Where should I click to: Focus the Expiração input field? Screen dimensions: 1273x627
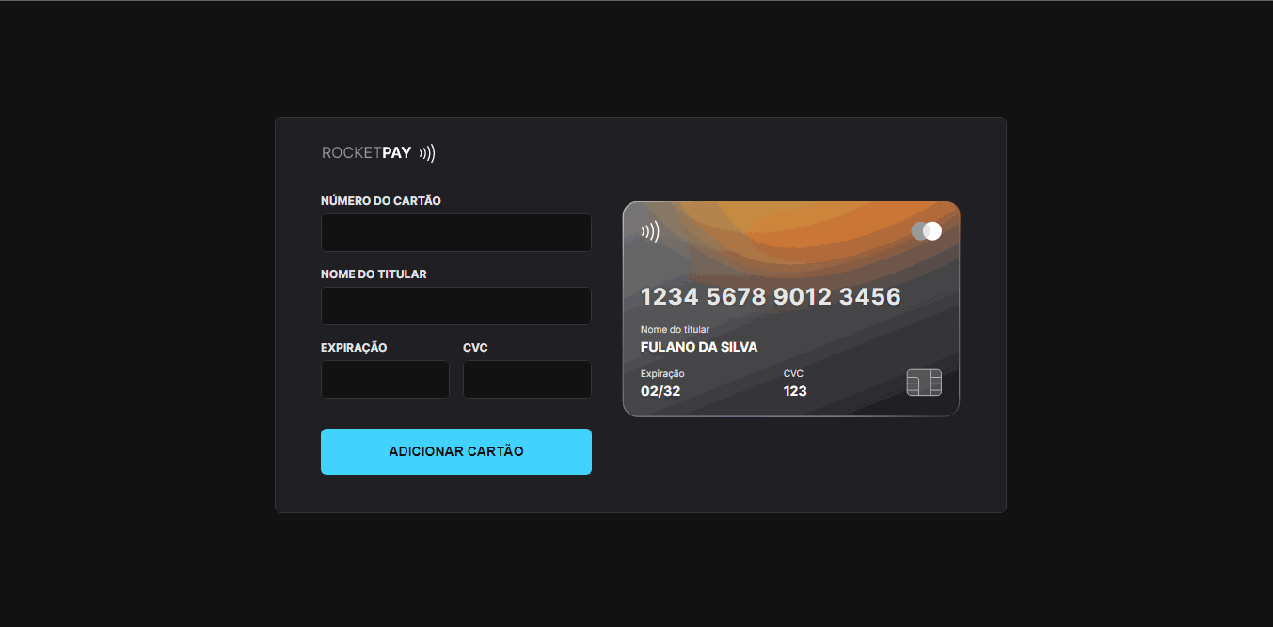coord(385,379)
